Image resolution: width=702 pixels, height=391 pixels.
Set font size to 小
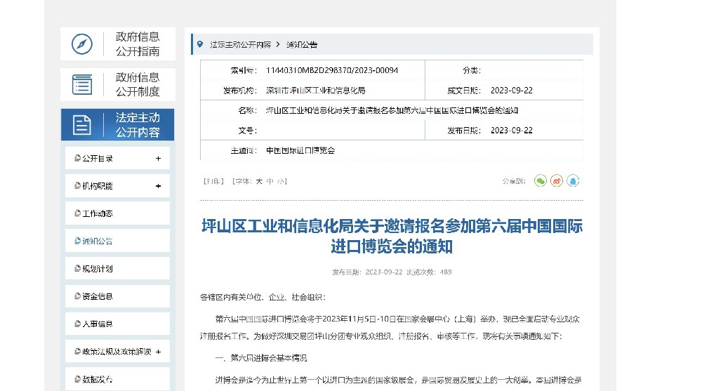(x=281, y=181)
